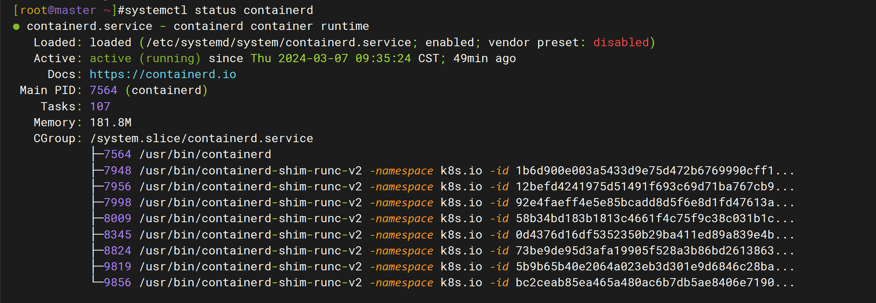Image resolution: width=876 pixels, height=303 pixels.
Task: Click container id starting with 1b6d900e003a
Action: [x=655, y=171]
